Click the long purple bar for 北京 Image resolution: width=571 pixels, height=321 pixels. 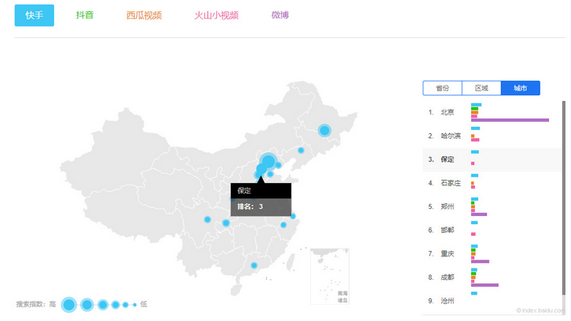[510, 120]
